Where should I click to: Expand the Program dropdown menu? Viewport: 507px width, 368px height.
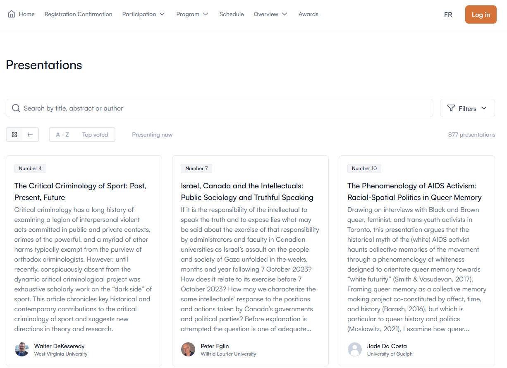click(x=192, y=14)
